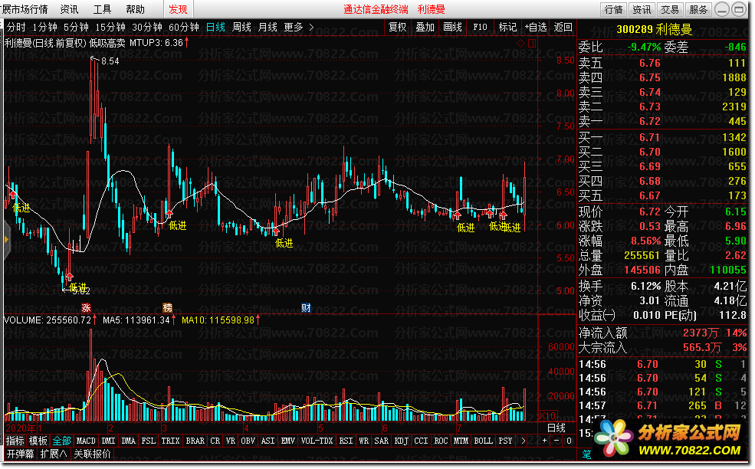This screenshot has height=469, width=755.
Task: Select the TRIX indicator
Action: [170, 441]
